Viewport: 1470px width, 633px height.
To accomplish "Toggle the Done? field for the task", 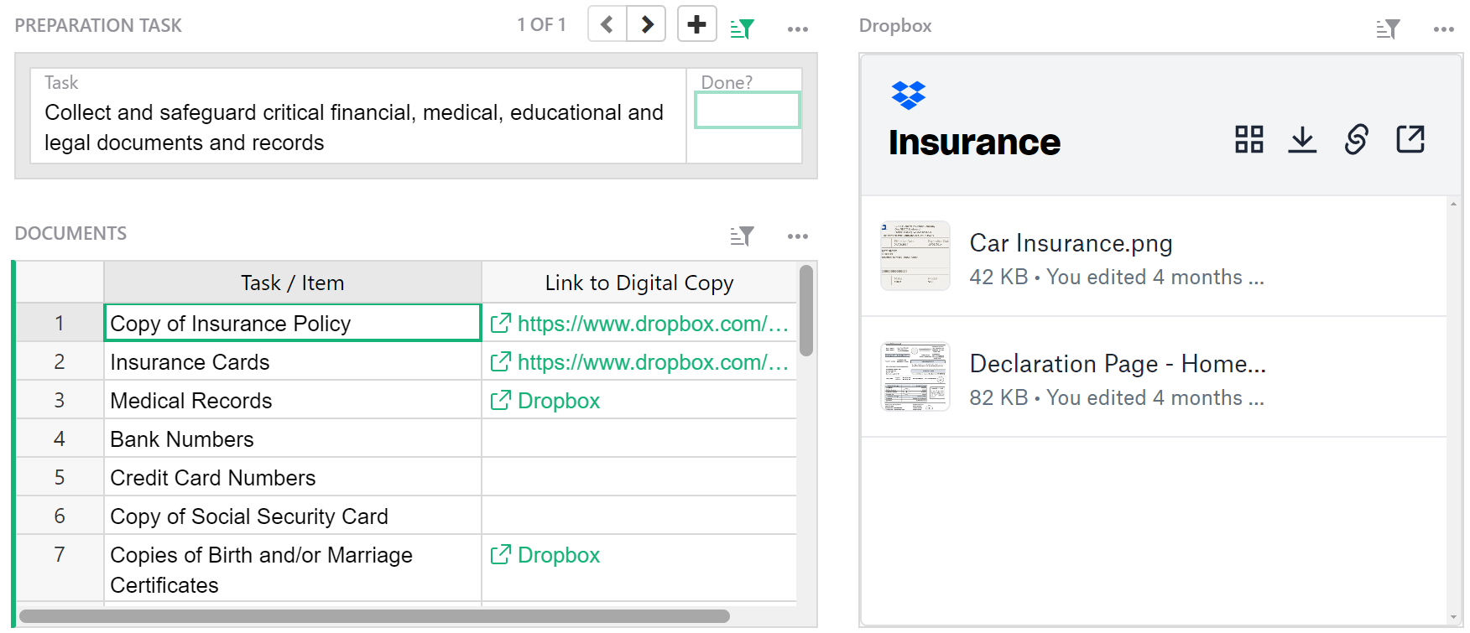I will click(747, 110).
